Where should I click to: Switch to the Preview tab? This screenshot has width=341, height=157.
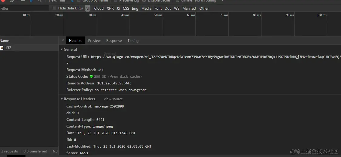click(94, 40)
